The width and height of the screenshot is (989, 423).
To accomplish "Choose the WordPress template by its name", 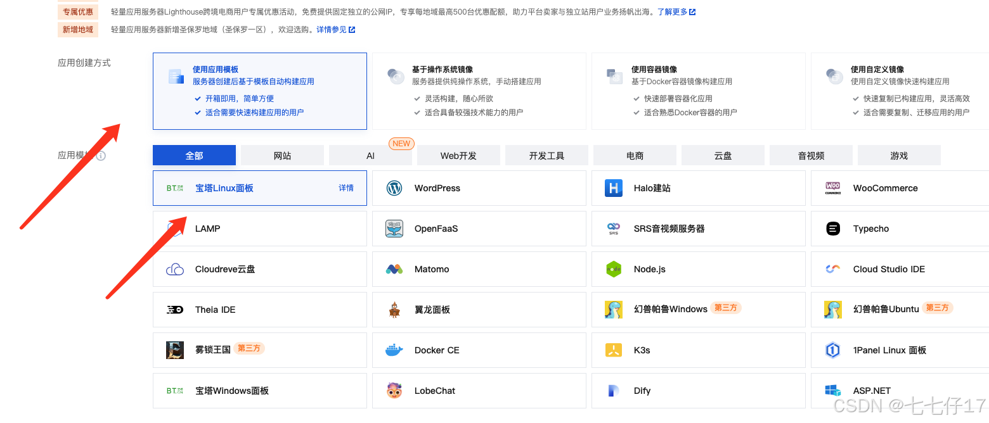I will [x=437, y=188].
